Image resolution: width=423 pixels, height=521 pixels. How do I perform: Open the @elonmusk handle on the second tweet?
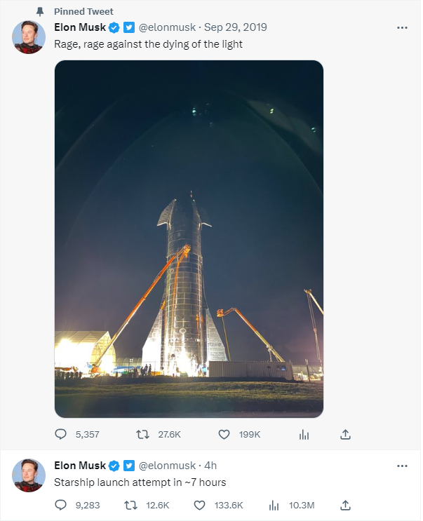(x=167, y=466)
